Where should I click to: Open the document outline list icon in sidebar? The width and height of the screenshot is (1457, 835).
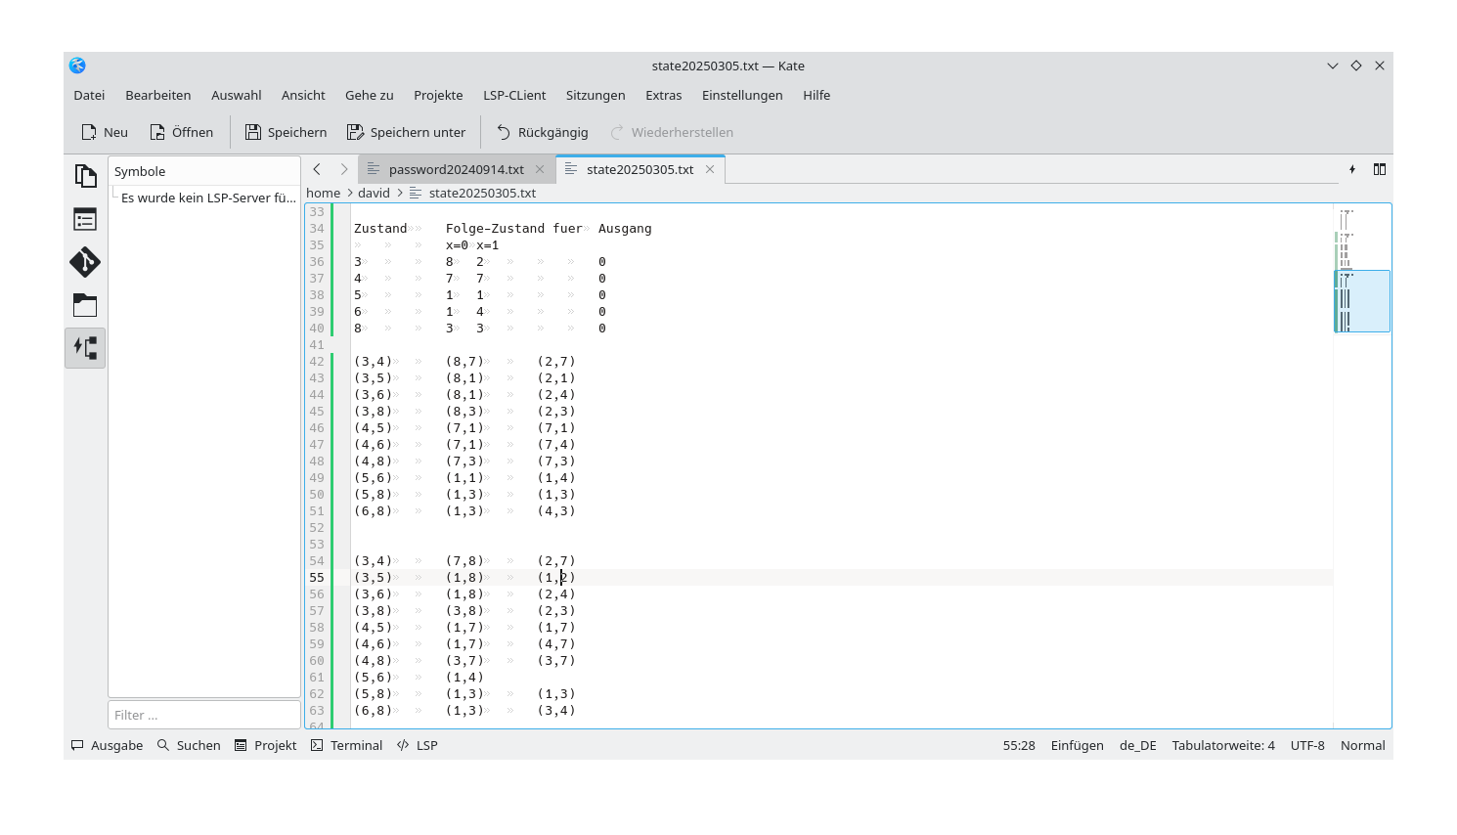(85, 219)
